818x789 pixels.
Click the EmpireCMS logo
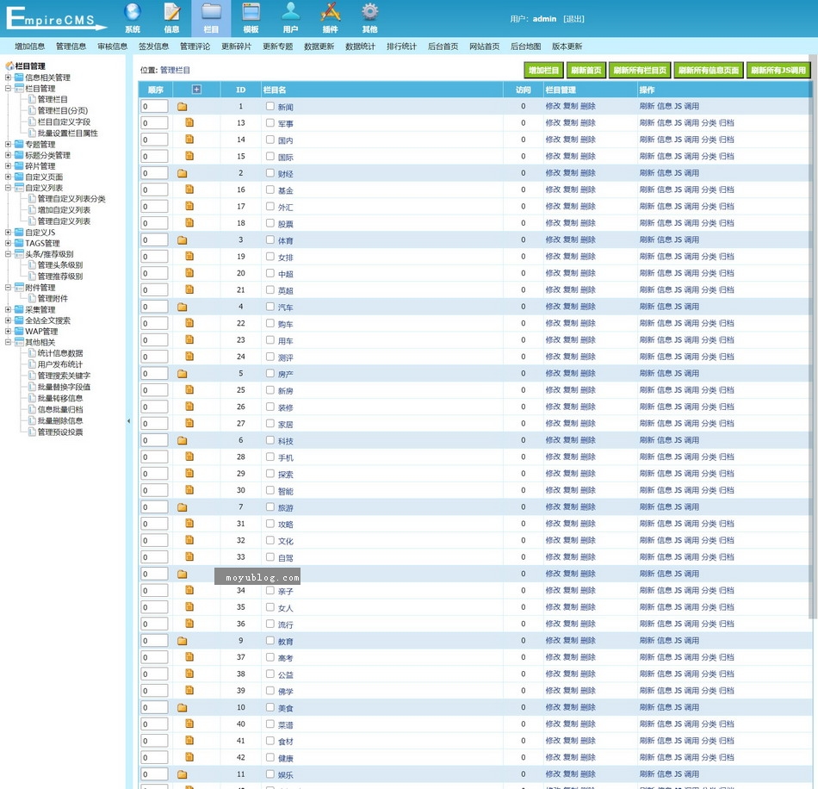(x=56, y=18)
